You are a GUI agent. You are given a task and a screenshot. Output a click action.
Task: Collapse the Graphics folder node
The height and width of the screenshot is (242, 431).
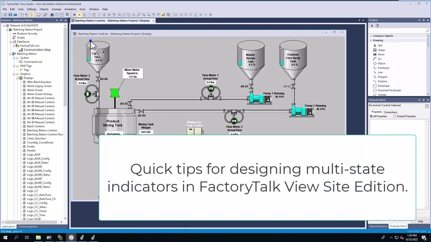[x=14, y=74]
